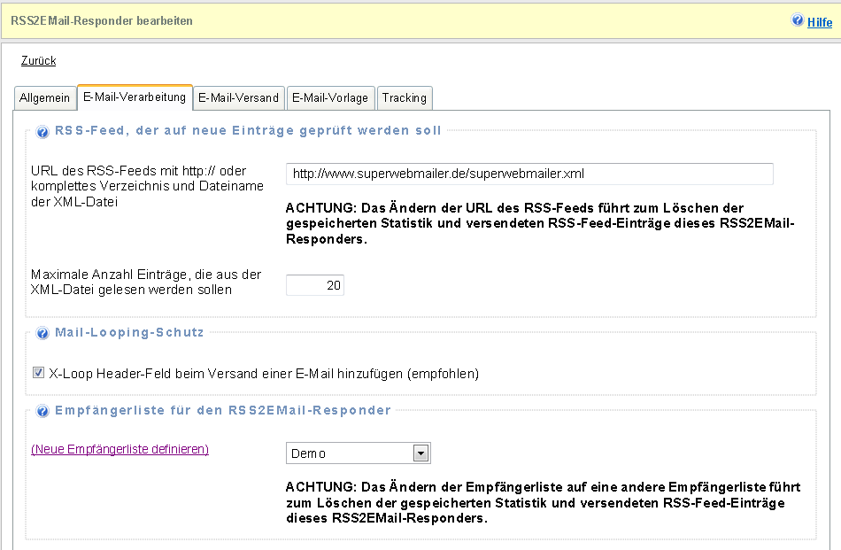The width and height of the screenshot is (841, 550).
Task: Go back using the Zurück link
Action: [x=38, y=61]
